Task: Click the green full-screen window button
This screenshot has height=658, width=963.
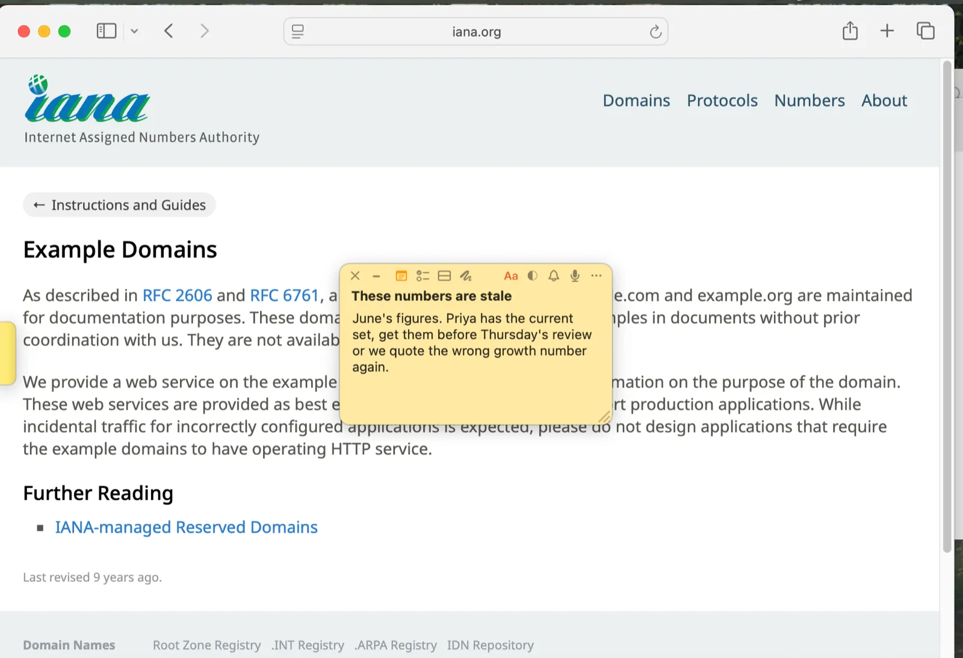Action: click(x=64, y=31)
